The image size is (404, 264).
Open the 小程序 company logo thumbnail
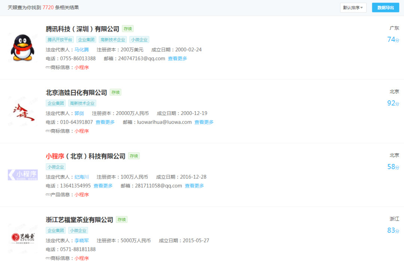pyautogui.click(x=23, y=175)
